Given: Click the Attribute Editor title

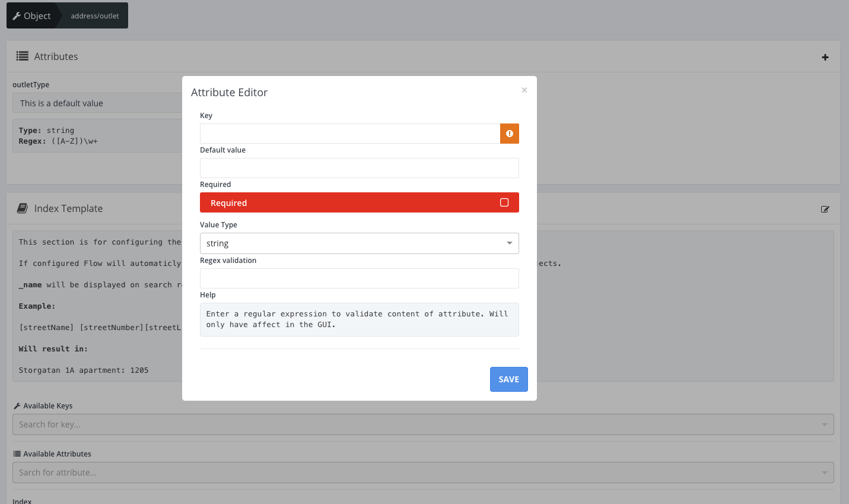Looking at the screenshot, I should click(229, 93).
